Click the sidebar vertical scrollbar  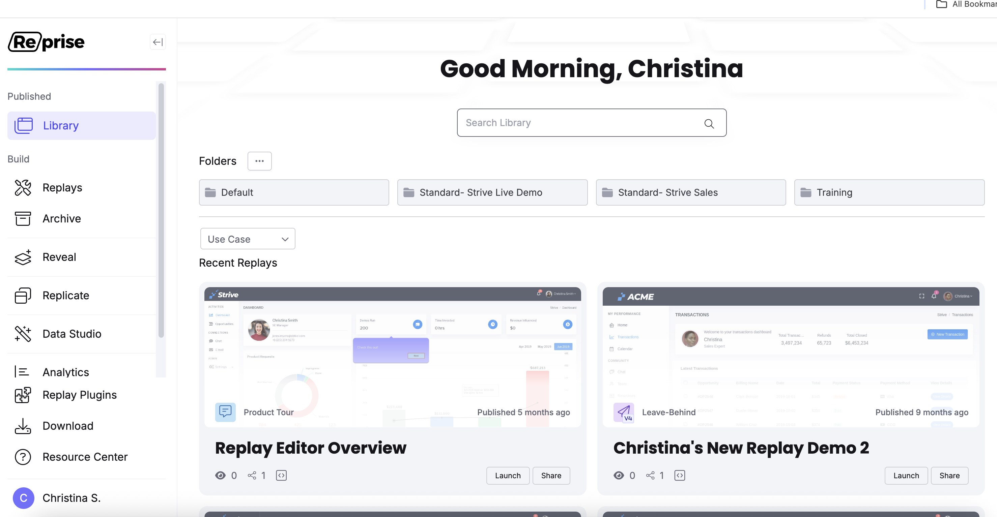click(x=161, y=211)
